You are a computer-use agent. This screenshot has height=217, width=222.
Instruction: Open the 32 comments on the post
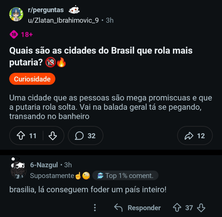(86, 136)
